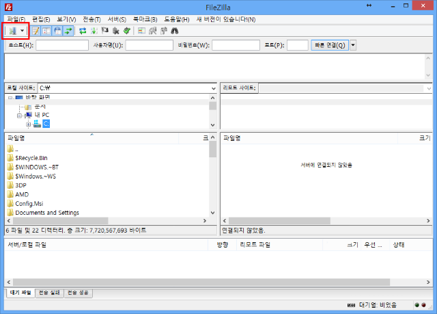The width and height of the screenshot is (437, 314).
Task: Open the 서버(S) menu
Action: 117,19
